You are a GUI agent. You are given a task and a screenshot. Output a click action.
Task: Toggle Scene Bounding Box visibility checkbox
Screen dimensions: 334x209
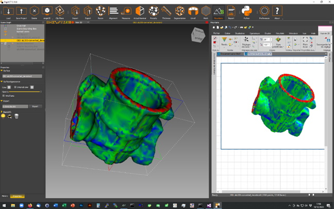point(6,29)
